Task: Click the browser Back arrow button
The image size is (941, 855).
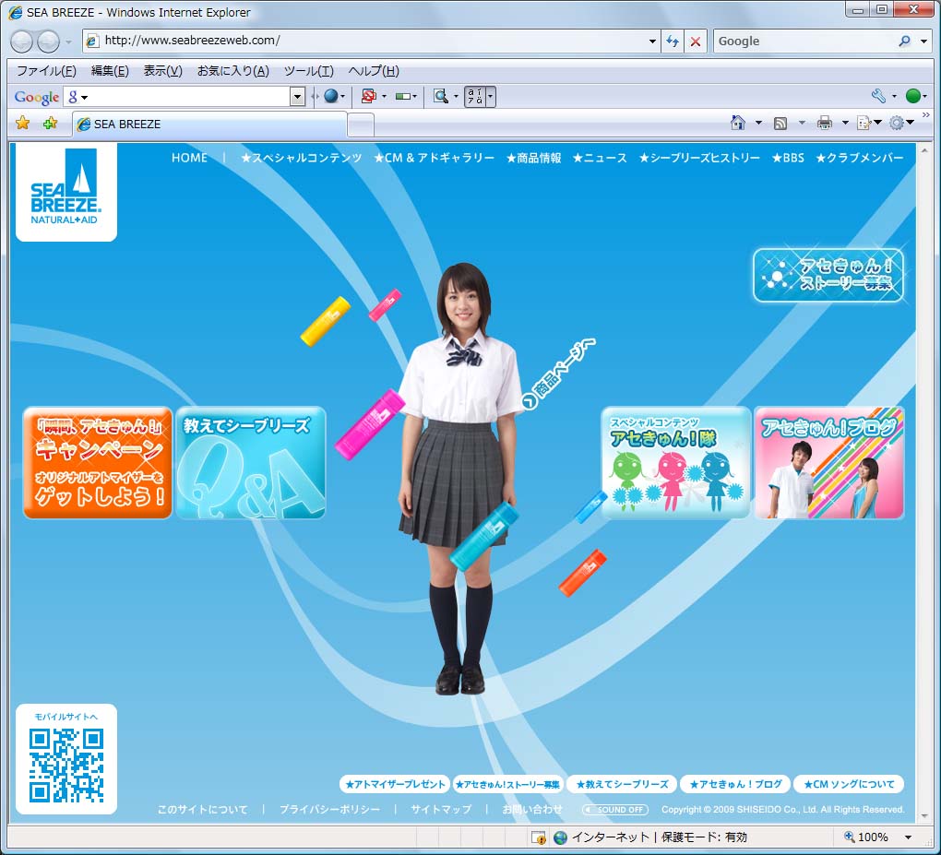Action: click(21, 42)
